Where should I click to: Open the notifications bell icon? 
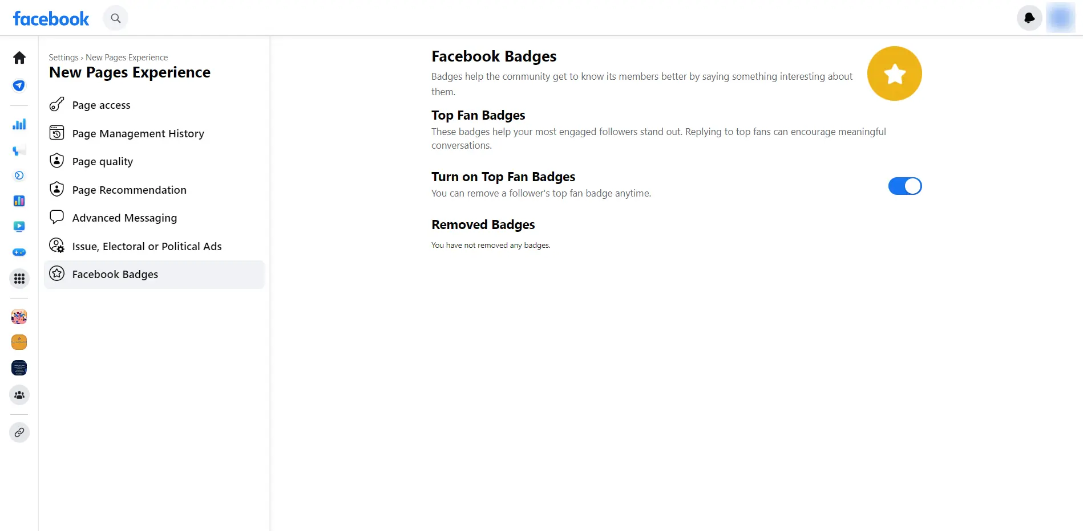click(x=1029, y=18)
